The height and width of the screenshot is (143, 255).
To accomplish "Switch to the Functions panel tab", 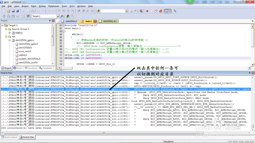I will [31, 68].
